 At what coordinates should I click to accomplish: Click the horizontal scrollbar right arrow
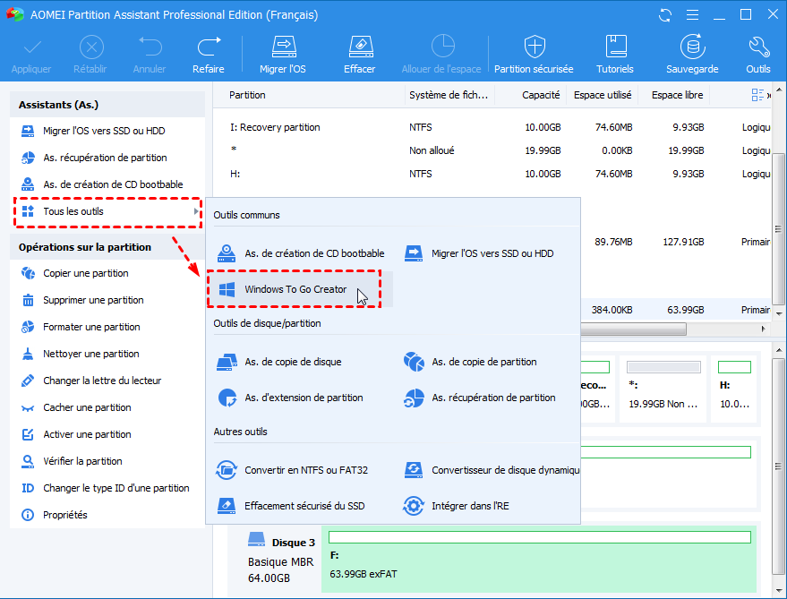coord(764,329)
